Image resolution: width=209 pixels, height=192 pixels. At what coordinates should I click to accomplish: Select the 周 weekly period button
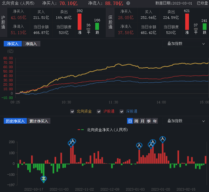coord(136,121)
